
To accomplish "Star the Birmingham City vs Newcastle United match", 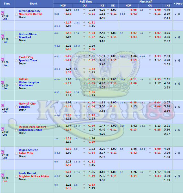I will 16,14.
